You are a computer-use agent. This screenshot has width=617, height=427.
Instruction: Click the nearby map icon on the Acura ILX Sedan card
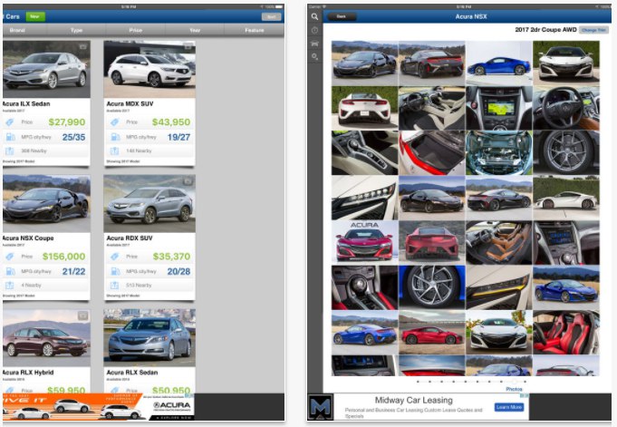click(x=10, y=150)
